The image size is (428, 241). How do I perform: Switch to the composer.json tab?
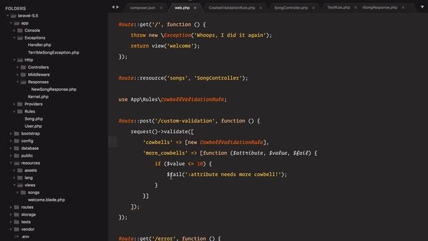tap(142, 8)
